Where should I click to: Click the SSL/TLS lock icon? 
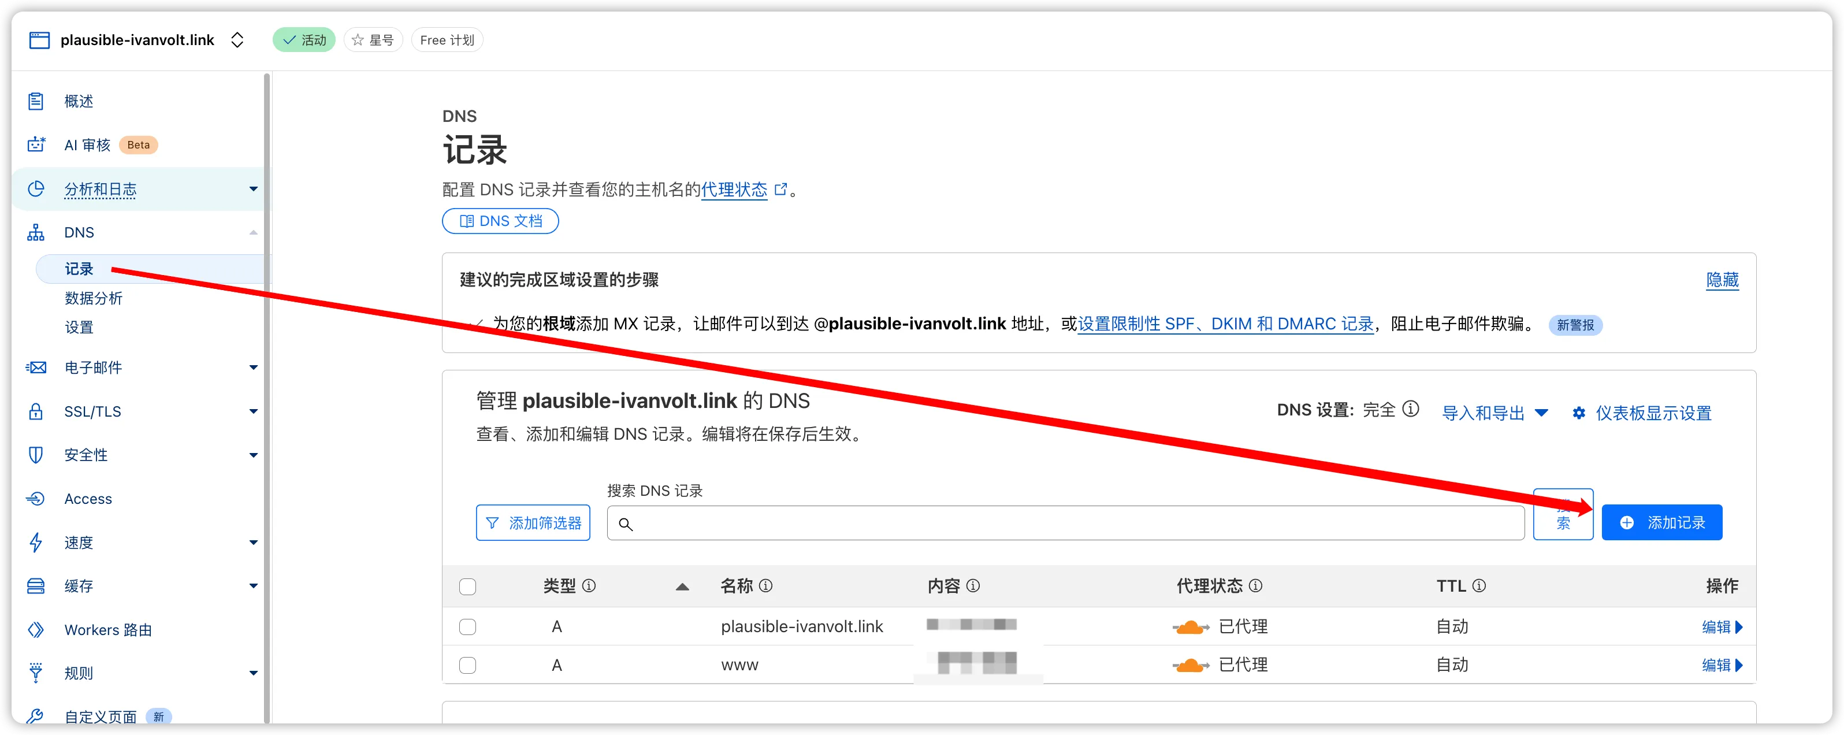pyautogui.click(x=36, y=411)
